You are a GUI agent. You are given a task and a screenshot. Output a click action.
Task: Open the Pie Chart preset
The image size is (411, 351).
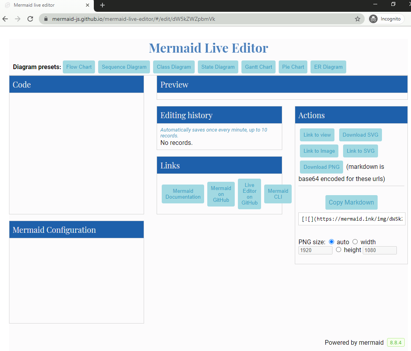(293, 67)
